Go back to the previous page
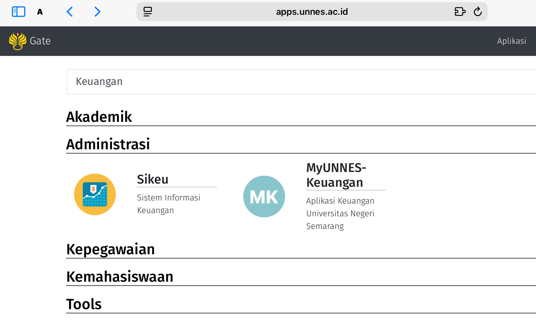 [70, 12]
